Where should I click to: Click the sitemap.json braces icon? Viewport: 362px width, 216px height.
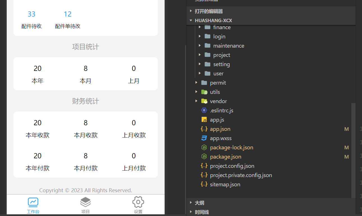[x=204, y=184]
